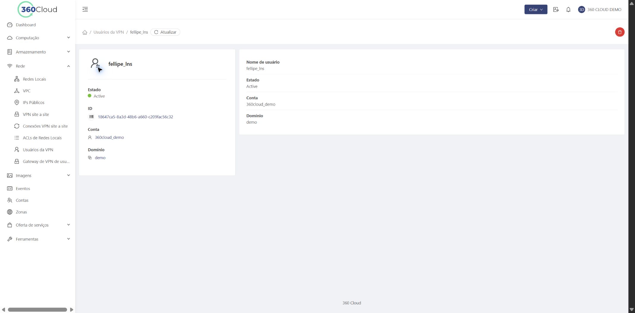Click the home breadcrumb icon
Image resolution: width=635 pixels, height=313 pixels.
[x=85, y=32]
